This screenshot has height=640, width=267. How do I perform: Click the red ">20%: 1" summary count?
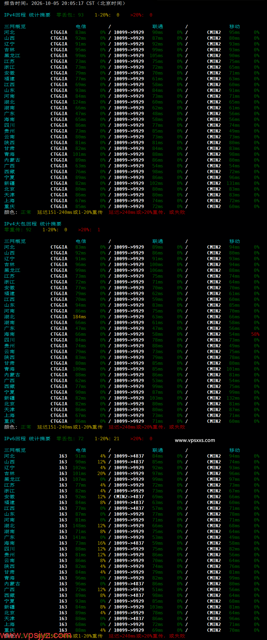(89, 230)
